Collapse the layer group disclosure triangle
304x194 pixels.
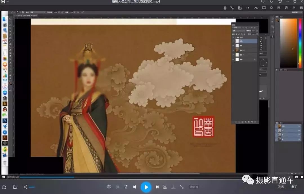[x=236, y=37]
